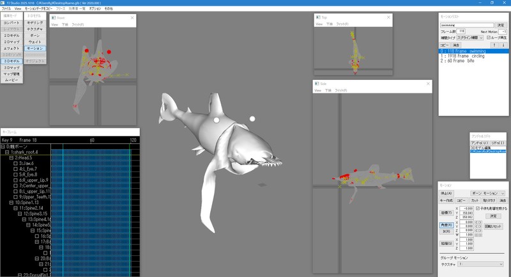Toggle checkbox next to 3:Jaw.6 bone
Screen dimensions: 511x277
(16, 164)
